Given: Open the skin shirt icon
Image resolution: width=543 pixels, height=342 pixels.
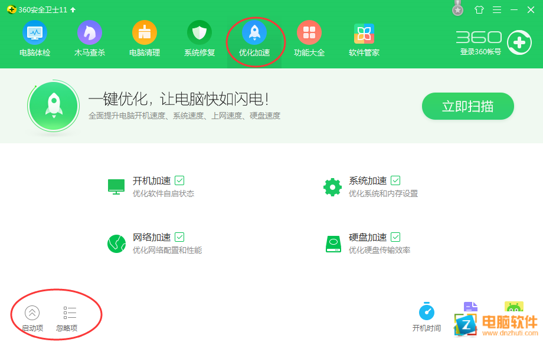Looking at the screenshot, I should [x=479, y=9].
